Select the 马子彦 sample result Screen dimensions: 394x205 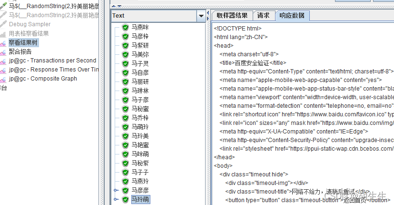pyautogui.click(x=140, y=100)
